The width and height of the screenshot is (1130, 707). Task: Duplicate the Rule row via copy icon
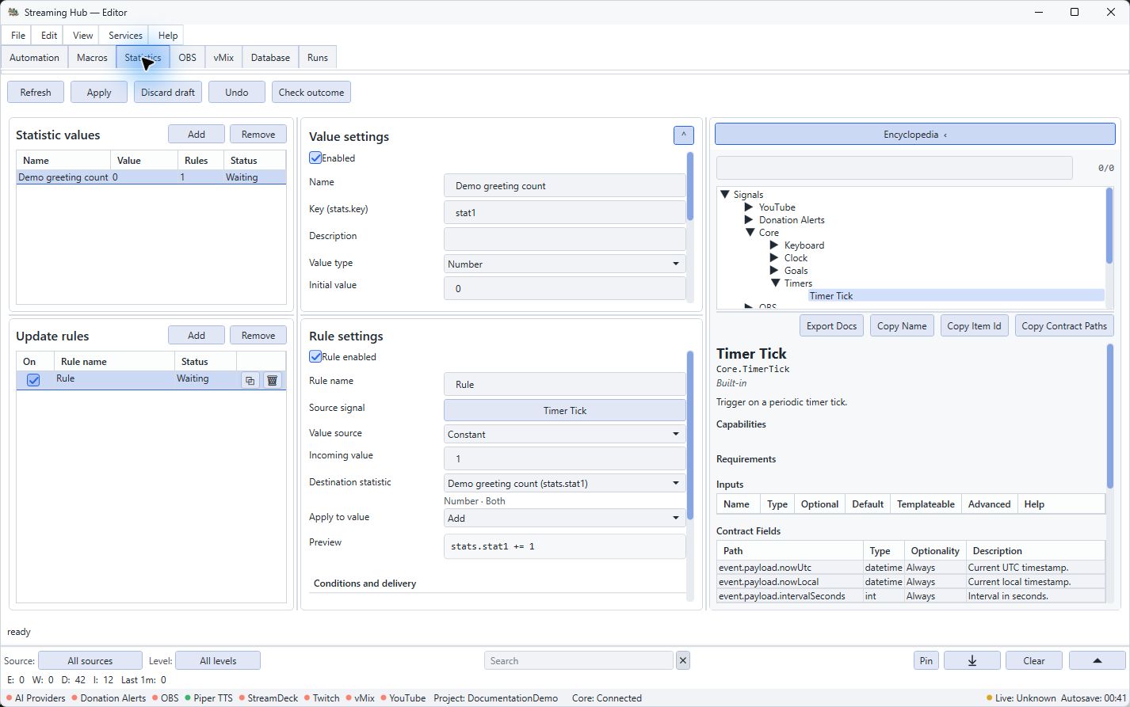250,380
